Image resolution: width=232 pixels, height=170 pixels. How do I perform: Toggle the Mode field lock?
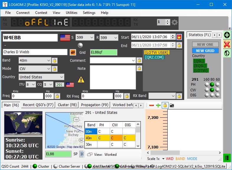tap(55, 69)
